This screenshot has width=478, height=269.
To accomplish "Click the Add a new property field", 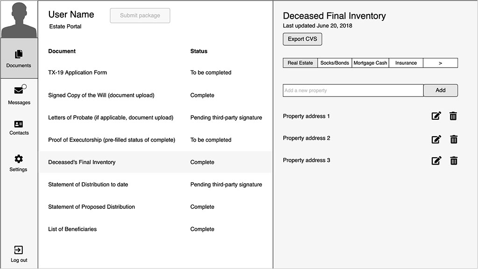I will click(x=353, y=90).
